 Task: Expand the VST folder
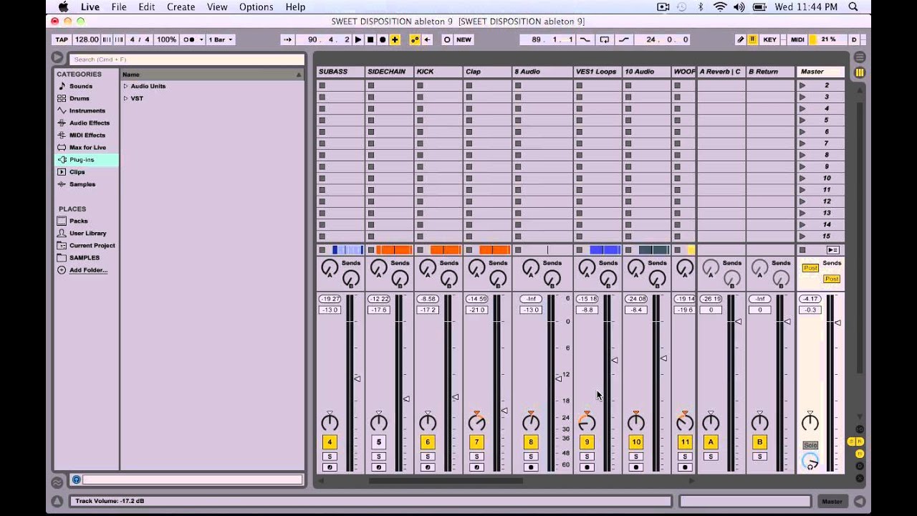coord(125,98)
